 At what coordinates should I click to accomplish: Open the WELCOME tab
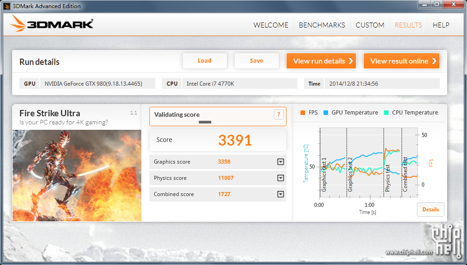pyautogui.click(x=271, y=25)
